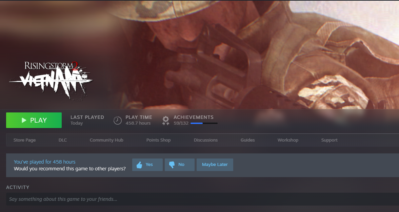Open the Store Page tab

pyautogui.click(x=24, y=140)
